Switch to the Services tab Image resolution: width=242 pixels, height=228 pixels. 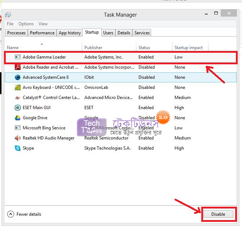click(x=142, y=33)
